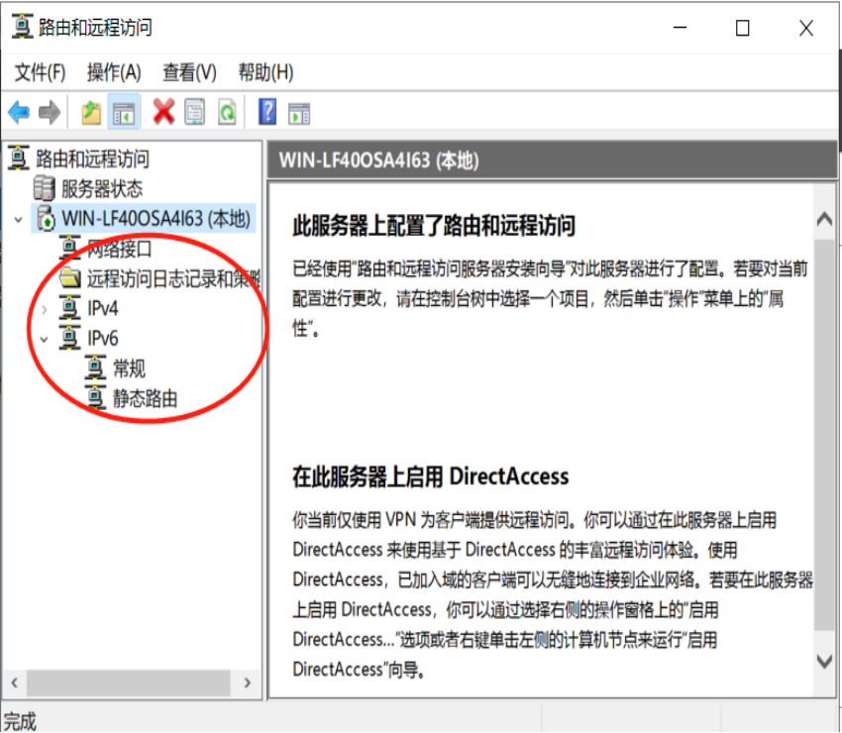The width and height of the screenshot is (842, 733).
Task: Collapse the WIN-LF40OSA4I63 server node
Action: click(19, 220)
